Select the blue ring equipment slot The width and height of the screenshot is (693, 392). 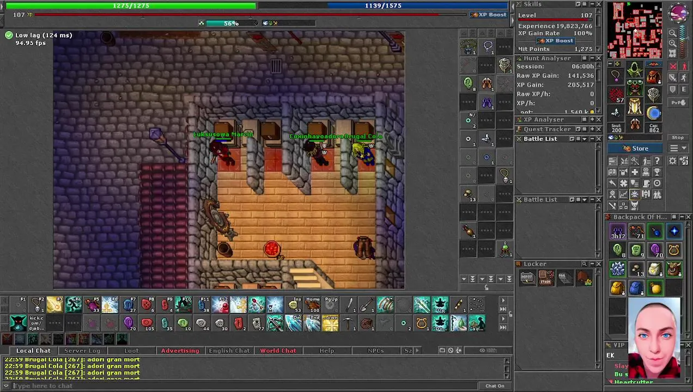[654, 113]
